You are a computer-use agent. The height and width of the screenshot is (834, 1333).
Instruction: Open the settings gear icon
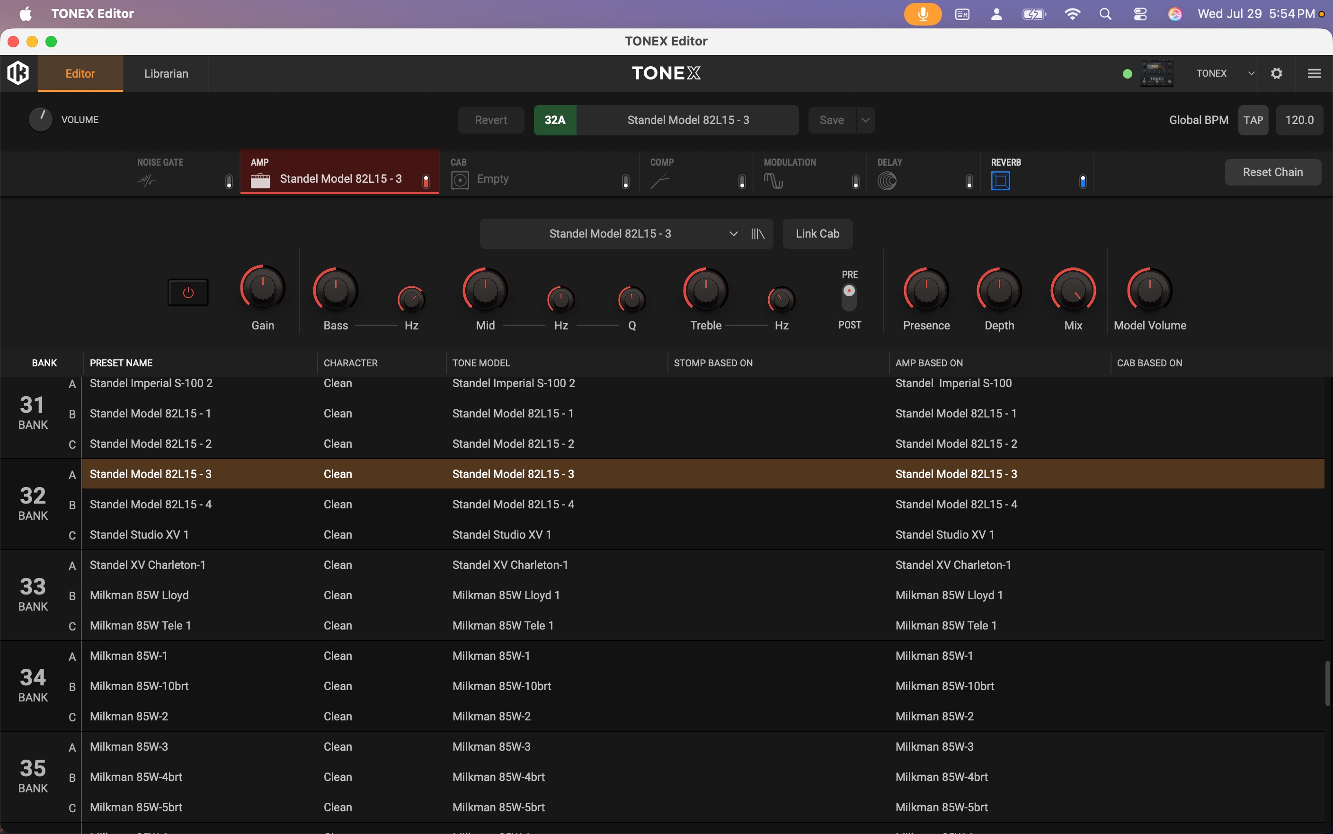(1276, 73)
